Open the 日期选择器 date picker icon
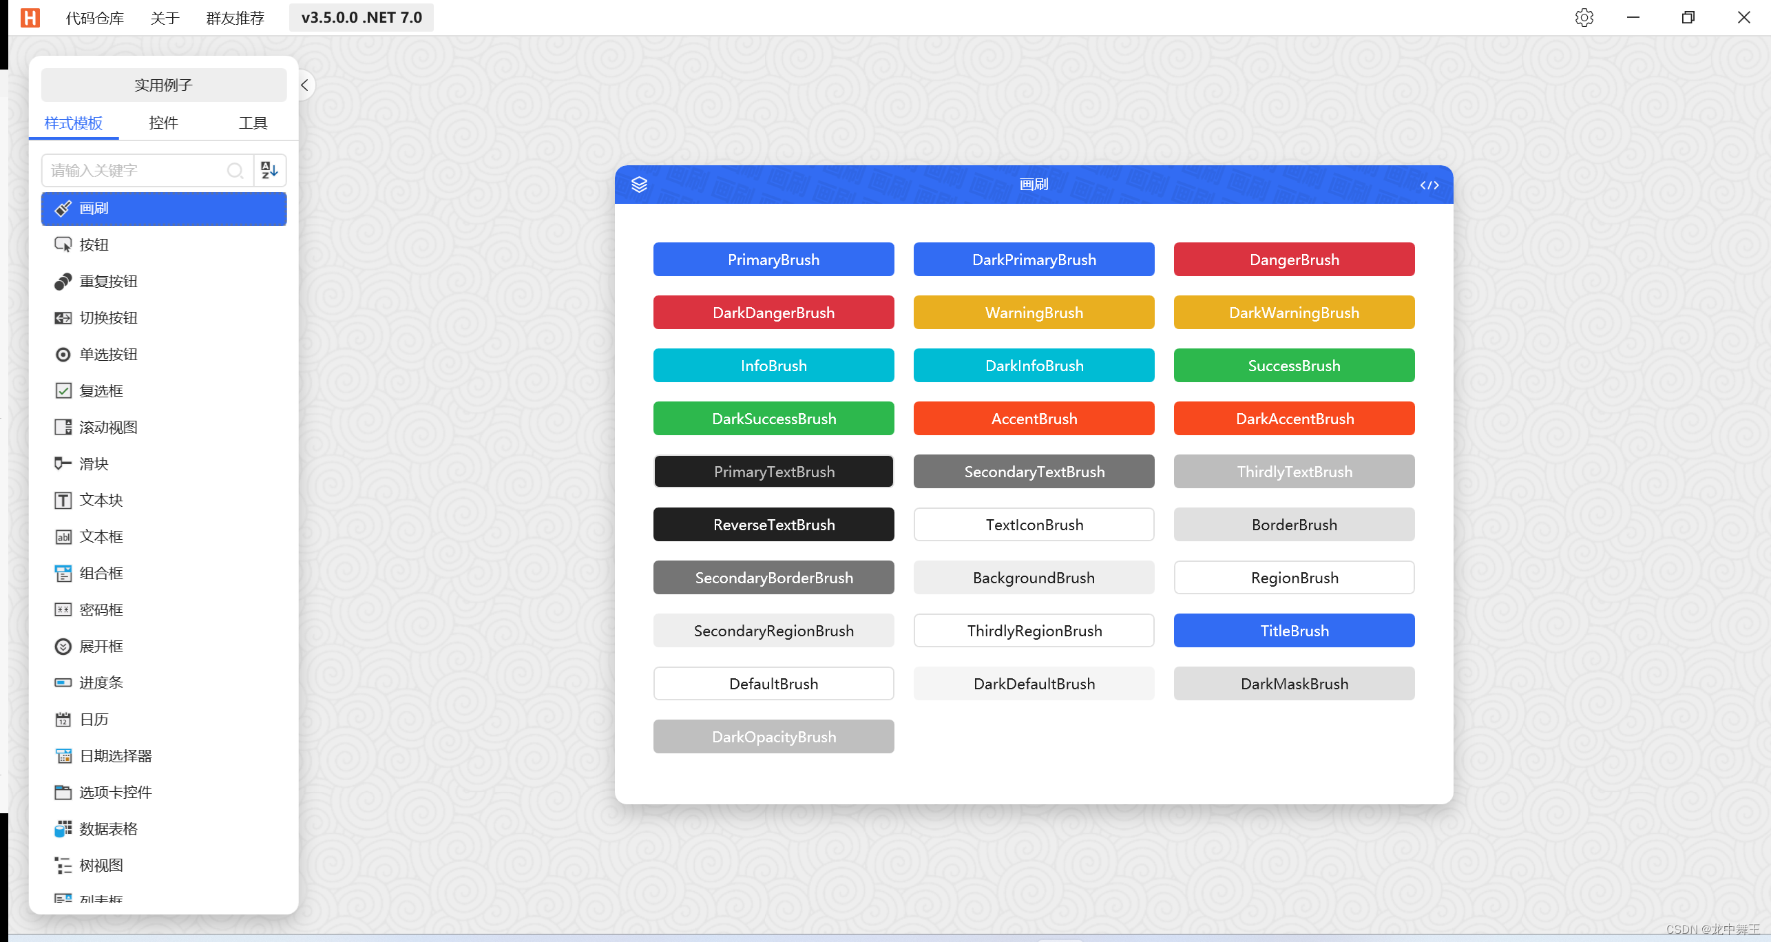The height and width of the screenshot is (942, 1771). point(63,755)
